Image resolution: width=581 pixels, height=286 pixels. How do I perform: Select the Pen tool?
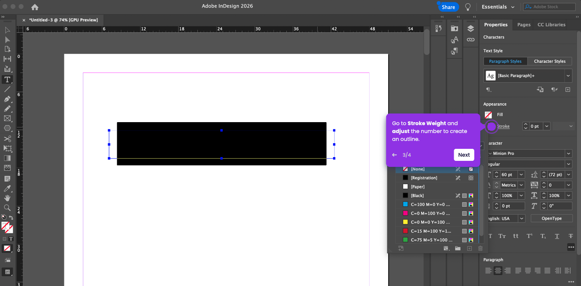pos(7,99)
